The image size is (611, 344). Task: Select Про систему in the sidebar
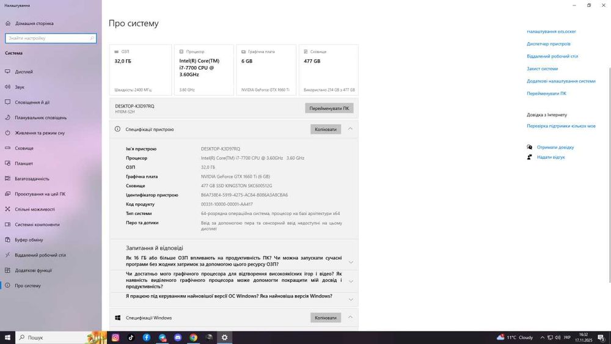51,285
